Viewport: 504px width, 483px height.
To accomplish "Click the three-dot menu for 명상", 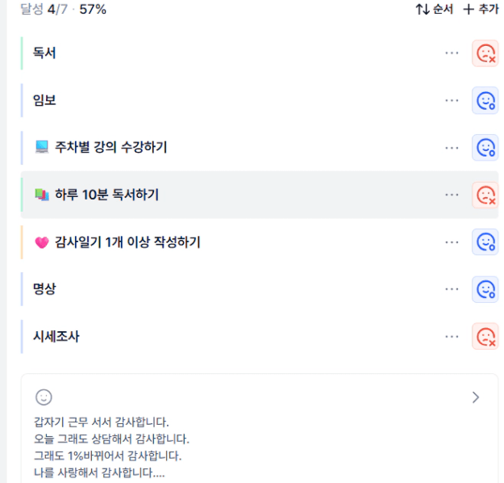I will [x=452, y=288].
